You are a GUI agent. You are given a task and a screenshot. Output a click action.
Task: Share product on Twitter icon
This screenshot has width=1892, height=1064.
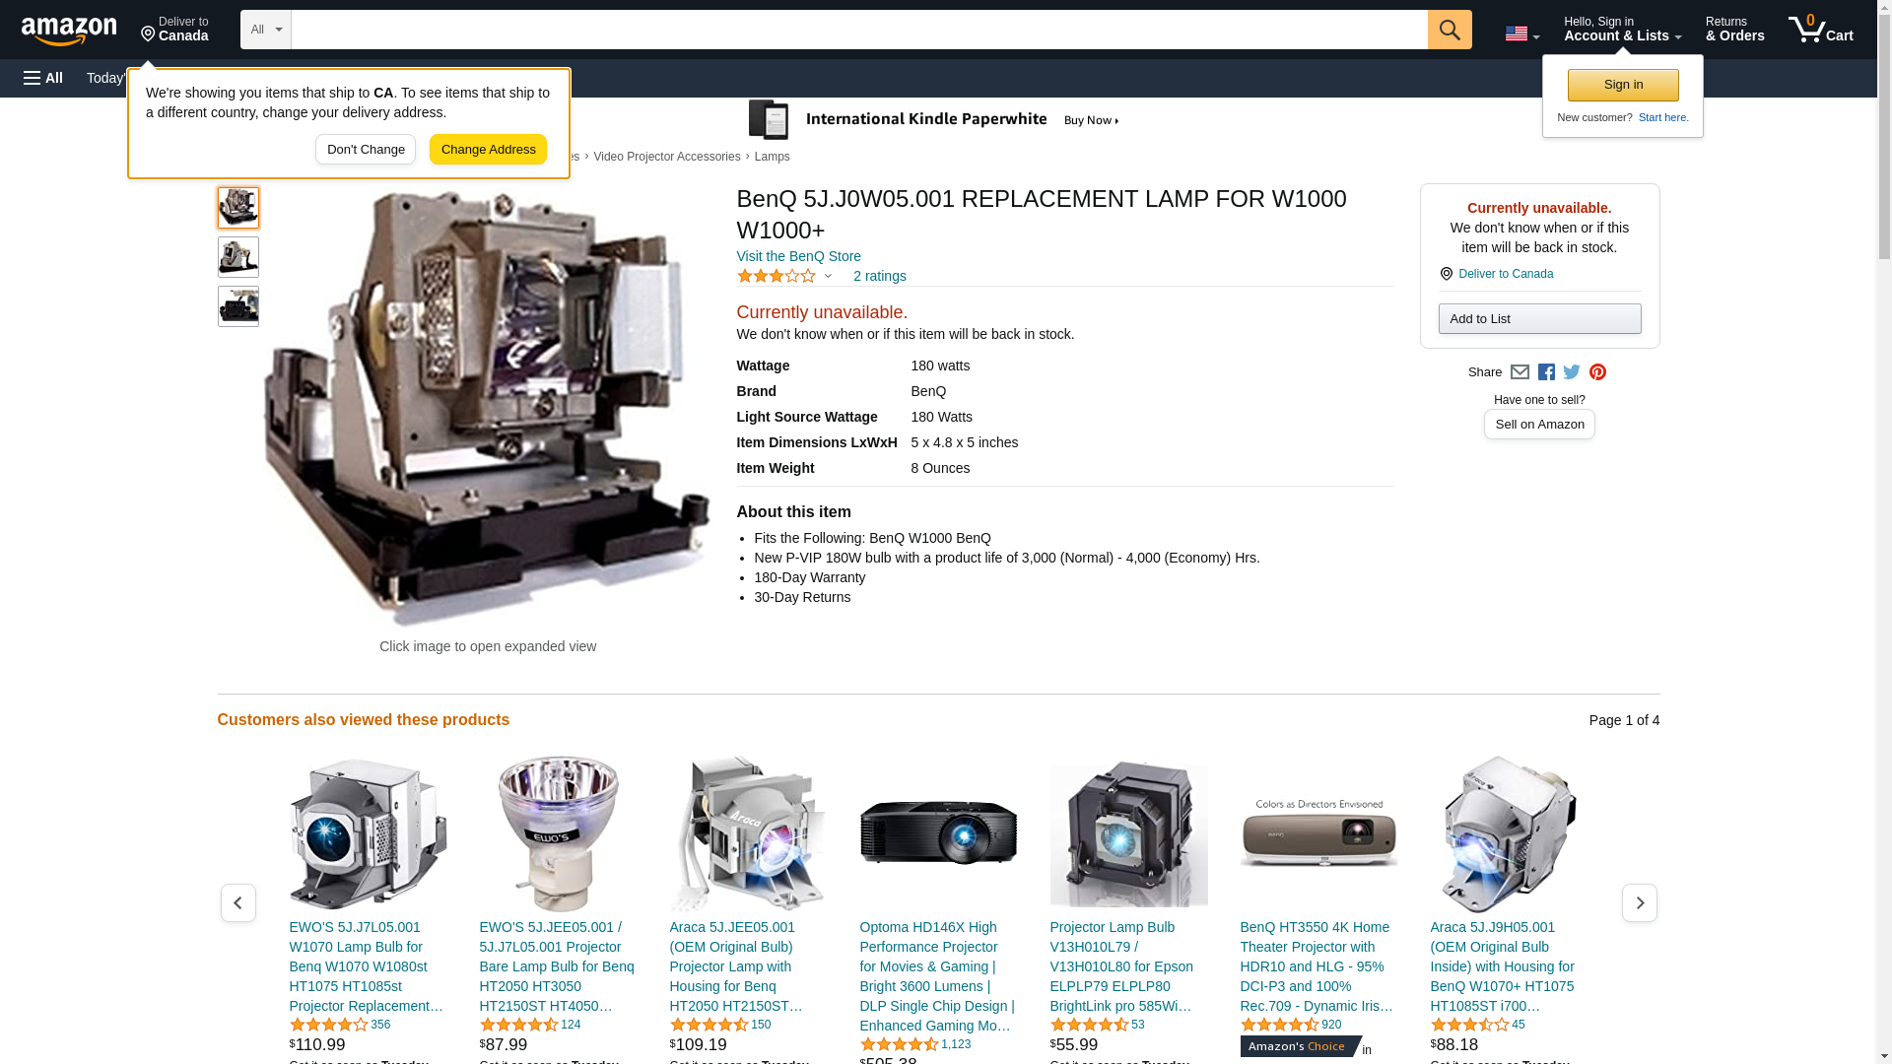click(x=1572, y=372)
